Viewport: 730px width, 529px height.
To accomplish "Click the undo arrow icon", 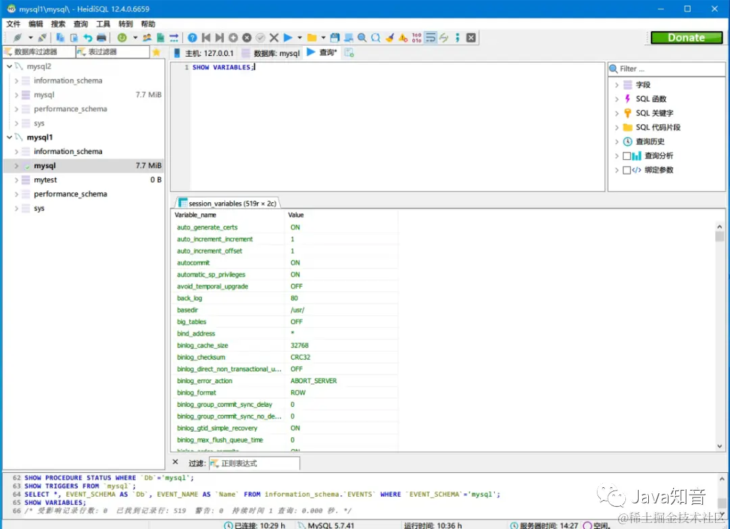I will (x=87, y=38).
